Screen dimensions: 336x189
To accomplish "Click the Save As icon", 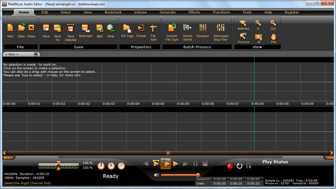I will click(58, 28).
